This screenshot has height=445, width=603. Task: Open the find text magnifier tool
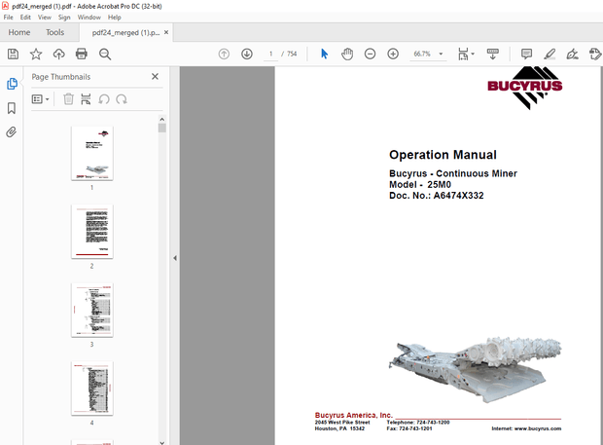105,54
